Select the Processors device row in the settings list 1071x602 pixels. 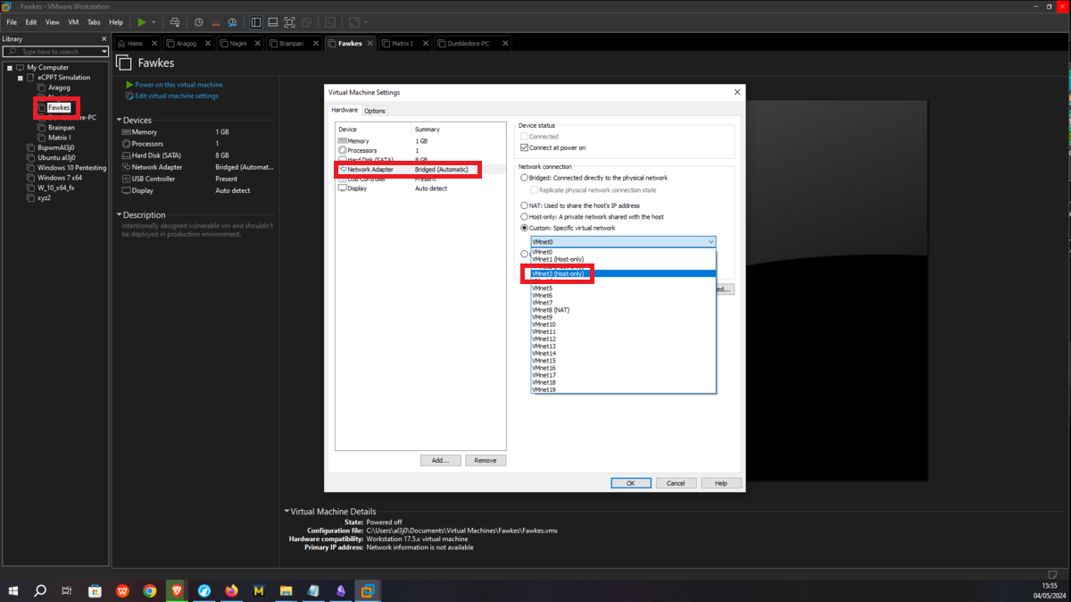[x=421, y=151]
